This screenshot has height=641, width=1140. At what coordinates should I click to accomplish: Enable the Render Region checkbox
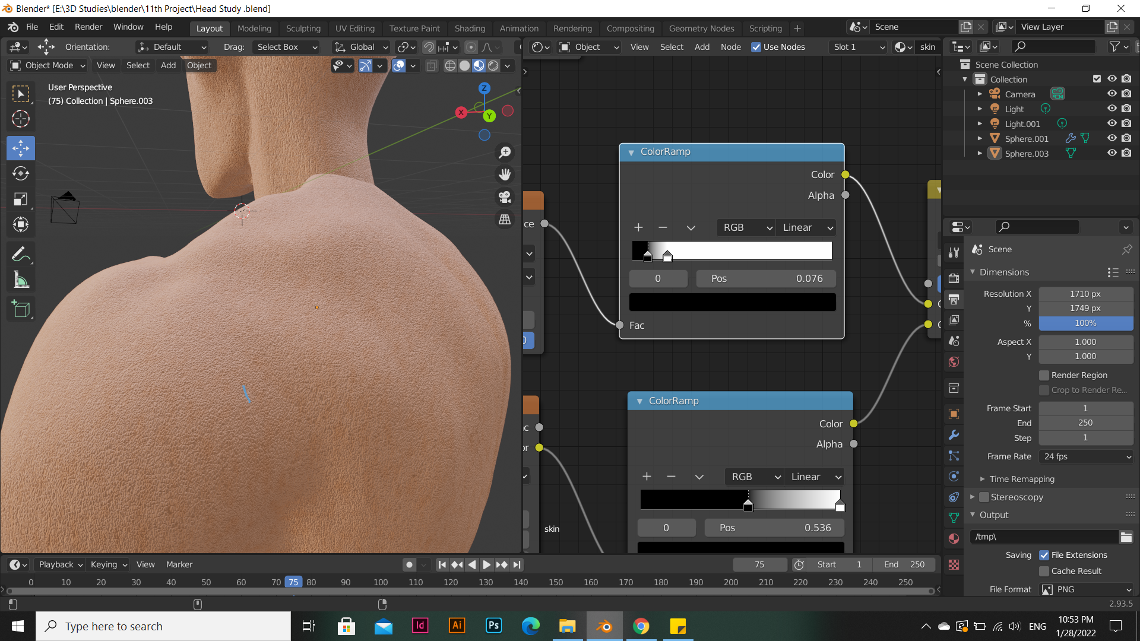(x=1044, y=375)
